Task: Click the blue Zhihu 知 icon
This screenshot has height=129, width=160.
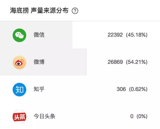Action: 19,90
